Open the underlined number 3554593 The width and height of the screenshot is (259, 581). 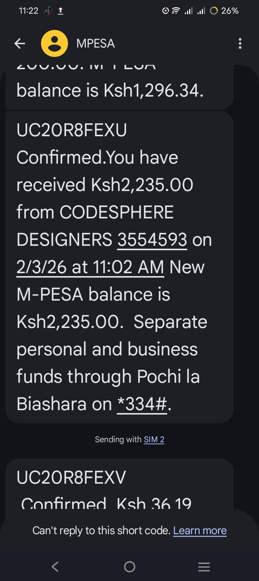click(152, 240)
